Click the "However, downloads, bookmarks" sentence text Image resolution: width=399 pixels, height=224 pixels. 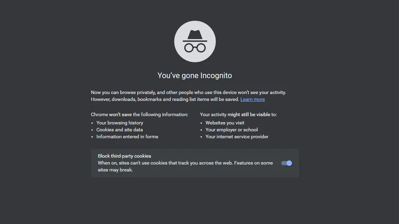click(165, 99)
